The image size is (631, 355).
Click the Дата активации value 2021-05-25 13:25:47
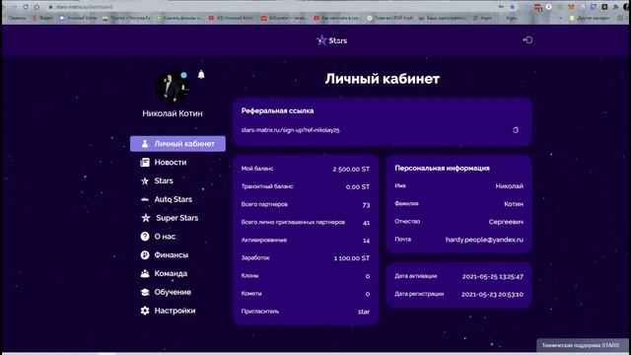(493, 276)
